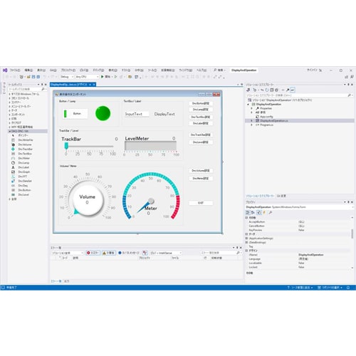Select the DncDataSet toolbox item
Screen dimensions: 356x356
25,181
